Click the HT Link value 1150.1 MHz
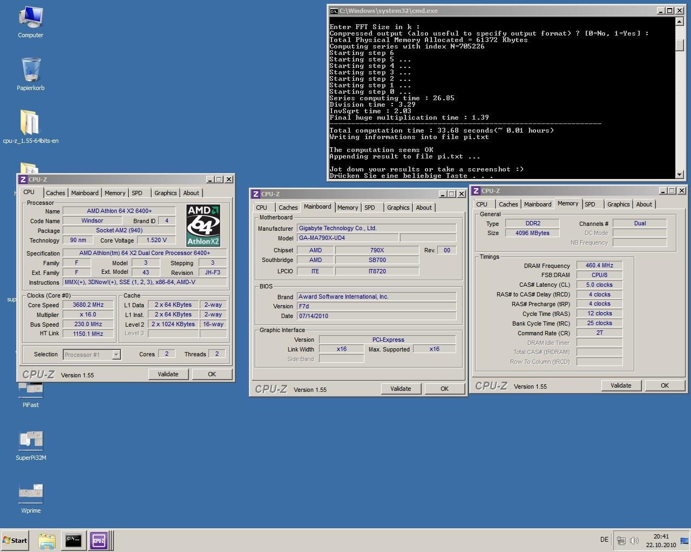This screenshot has height=552, width=691. [88, 334]
